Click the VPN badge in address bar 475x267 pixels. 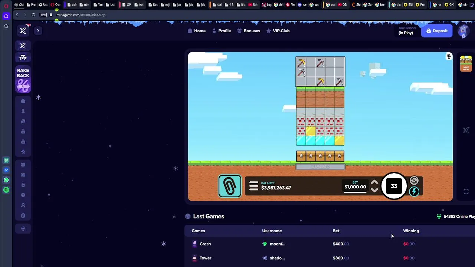click(x=43, y=15)
